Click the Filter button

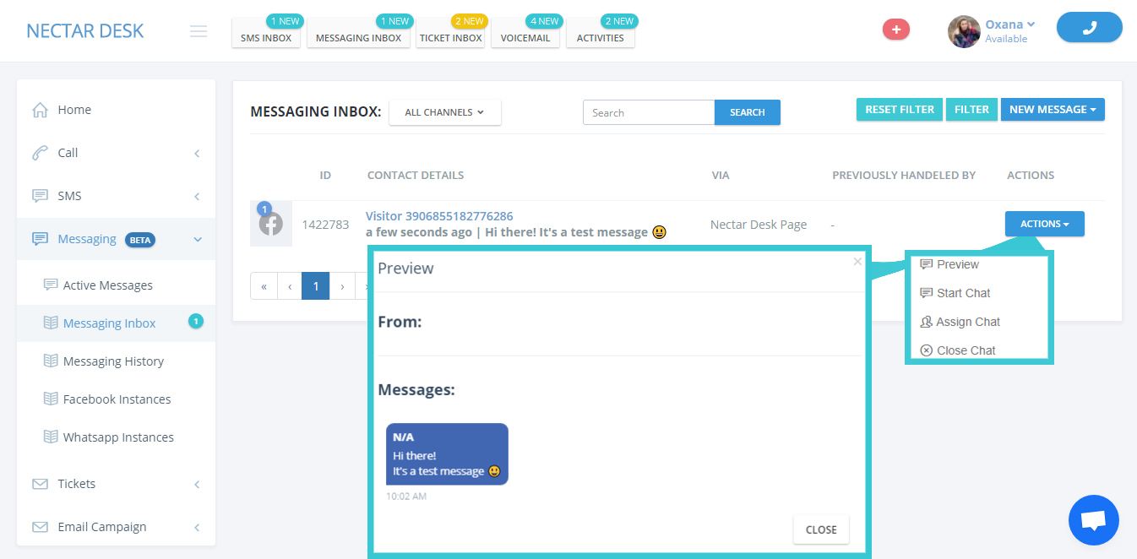tap(971, 110)
